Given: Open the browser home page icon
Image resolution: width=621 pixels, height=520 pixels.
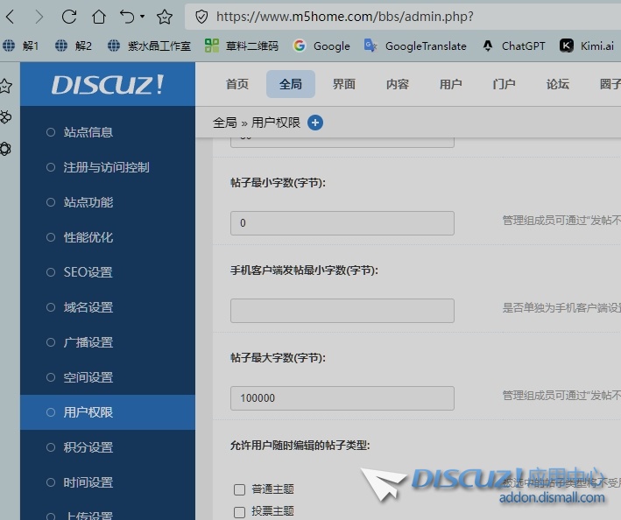Looking at the screenshot, I should 99,17.
